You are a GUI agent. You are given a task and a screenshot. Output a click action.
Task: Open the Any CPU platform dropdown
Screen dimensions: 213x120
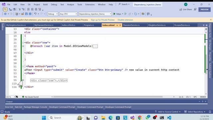pyautogui.click(x=68, y=14)
